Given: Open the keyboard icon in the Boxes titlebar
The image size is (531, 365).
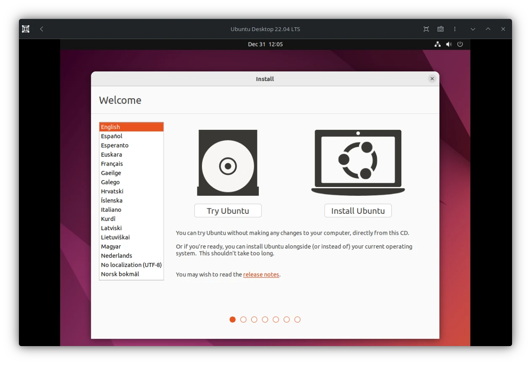Looking at the screenshot, I should point(440,29).
